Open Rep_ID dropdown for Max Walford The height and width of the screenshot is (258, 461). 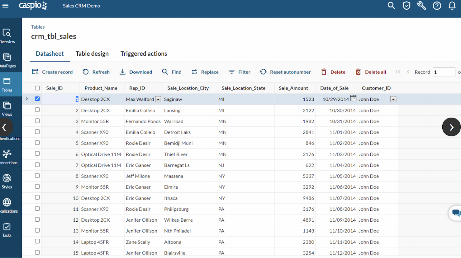pos(158,99)
